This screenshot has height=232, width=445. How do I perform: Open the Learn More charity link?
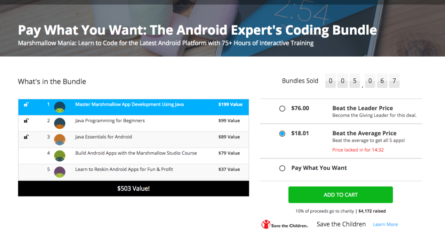[385, 224]
